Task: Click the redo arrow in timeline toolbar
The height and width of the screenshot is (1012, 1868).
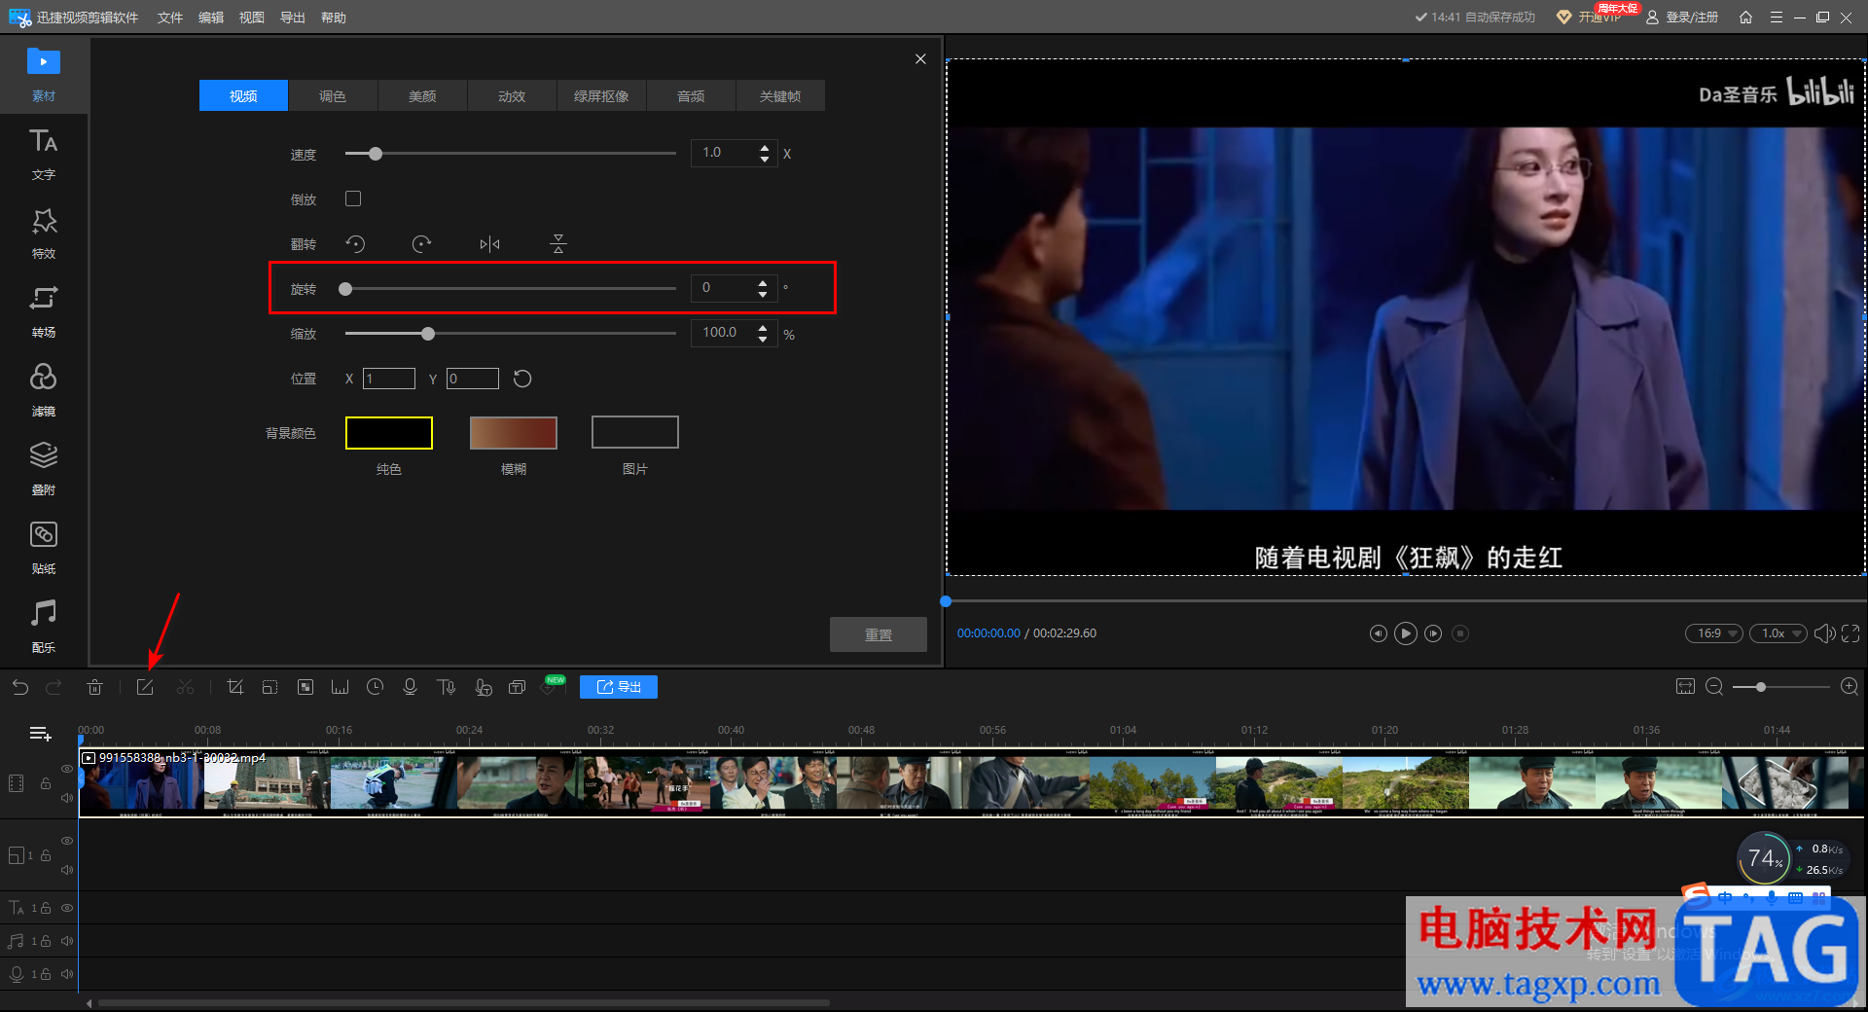Action: [54, 687]
